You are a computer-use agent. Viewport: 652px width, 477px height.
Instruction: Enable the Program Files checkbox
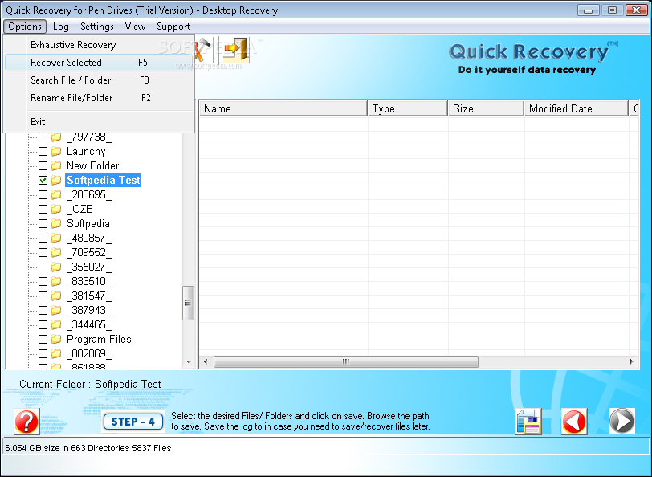pos(43,340)
